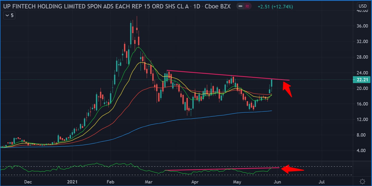Toggle the data status pill beside Cboe BZX
372x186 pixels.
(x=243, y=6)
